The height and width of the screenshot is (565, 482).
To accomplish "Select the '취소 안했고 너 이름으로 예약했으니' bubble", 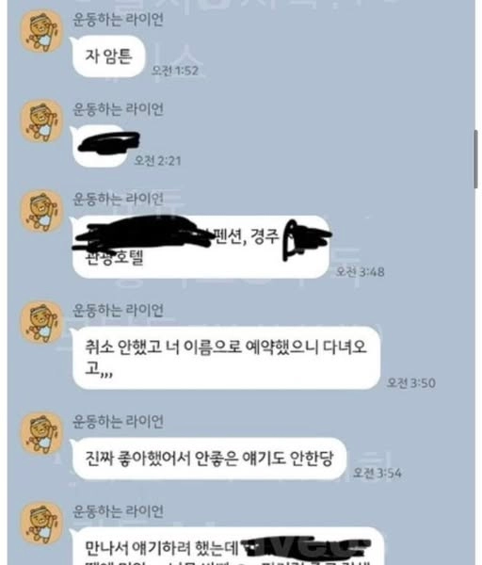I will [225, 358].
